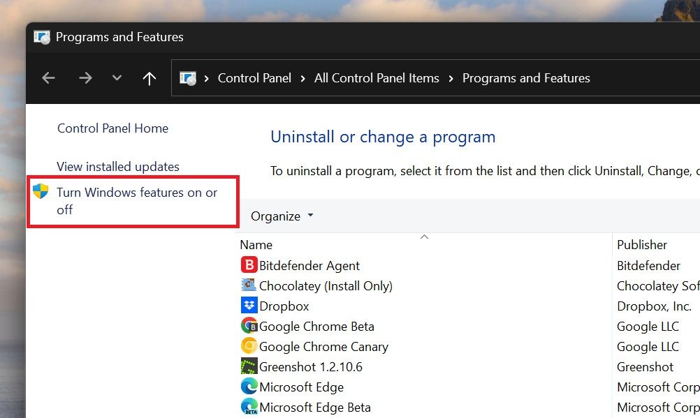
Task: Click the Bitdefender Agent program icon
Action: (x=249, y=265)
